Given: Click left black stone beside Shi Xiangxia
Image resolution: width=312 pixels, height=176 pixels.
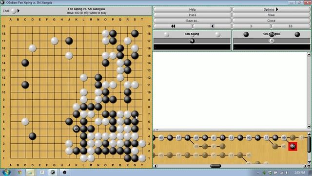Looking at the screenshot, I should pyautogui.click(x=246, y=34).
